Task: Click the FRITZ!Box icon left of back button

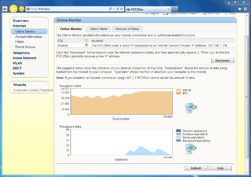Action: (5, 9)
